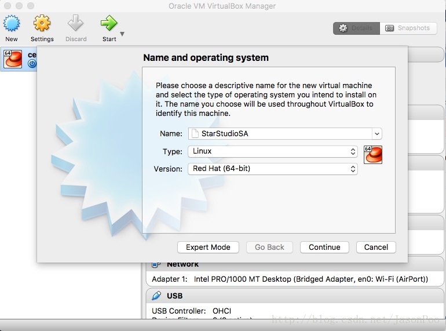Click the Adapter 1 Intel PRO/1000 text
The height and width of the screenshot is (331, 446).
[x=290, y=279]
